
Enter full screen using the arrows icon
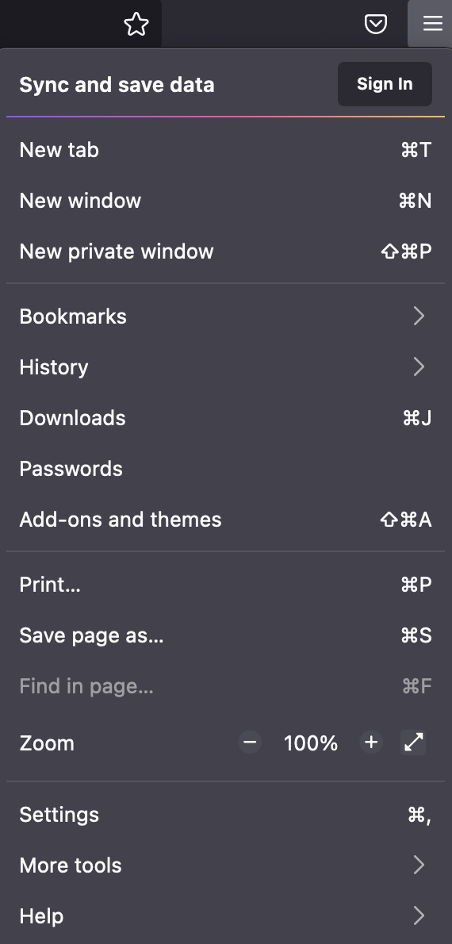click(x=413, y=743)
